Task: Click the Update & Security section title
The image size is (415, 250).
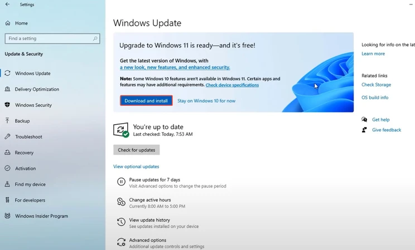Action: tap(24, 54)
